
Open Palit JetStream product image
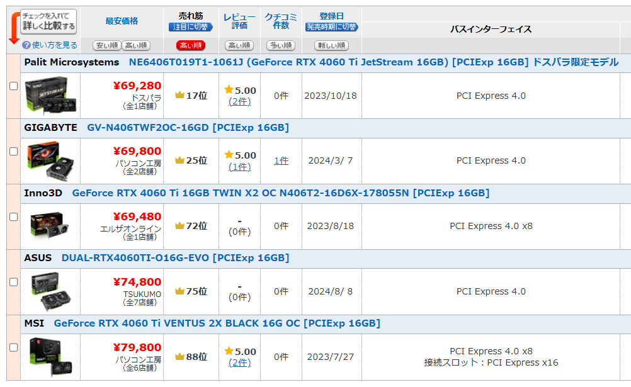point(50,96)
